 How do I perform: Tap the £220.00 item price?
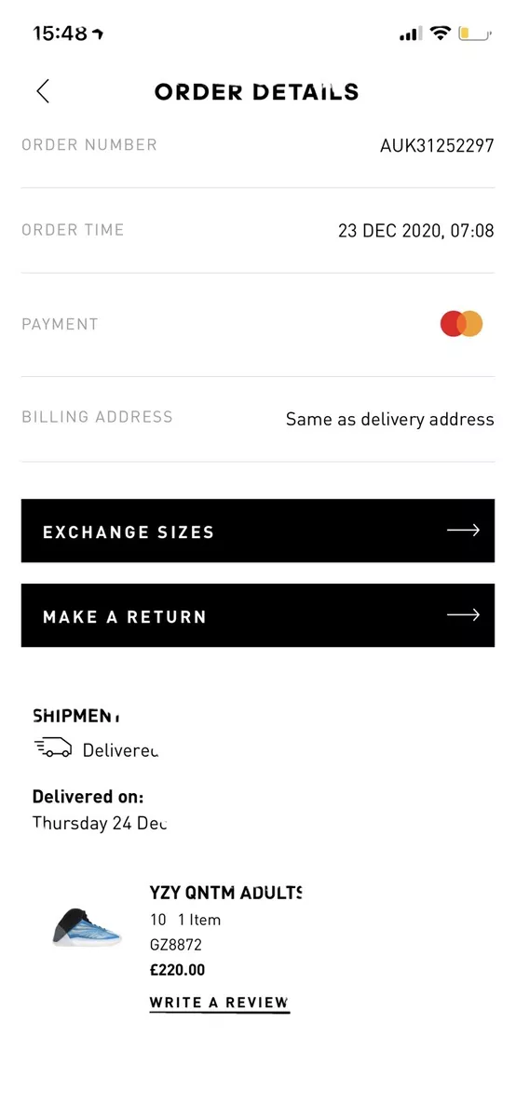178,970
